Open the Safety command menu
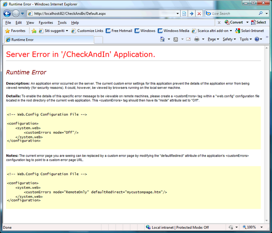The height and width of the screenshot is (233, 272). tap(229, 39)
